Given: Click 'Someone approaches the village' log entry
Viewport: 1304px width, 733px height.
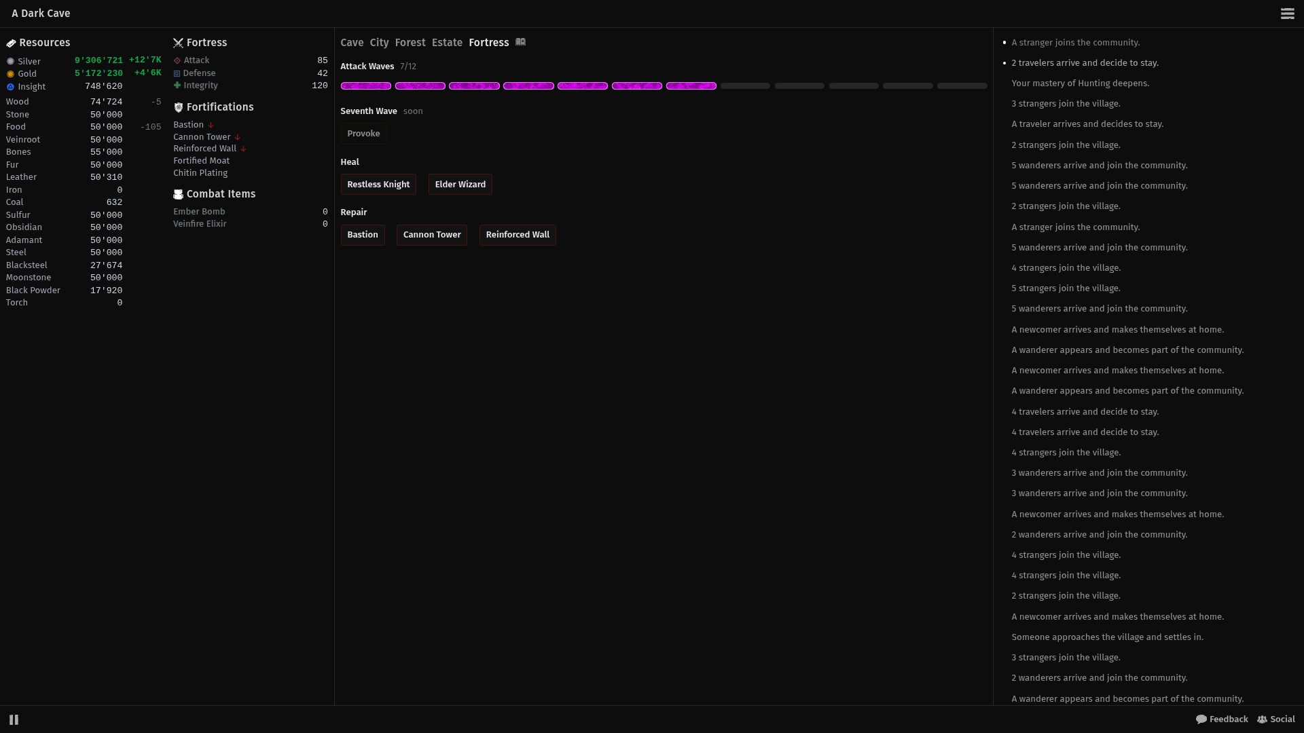Looking at the screenshot, I should pyautogui.click(x=1107, y=637).
